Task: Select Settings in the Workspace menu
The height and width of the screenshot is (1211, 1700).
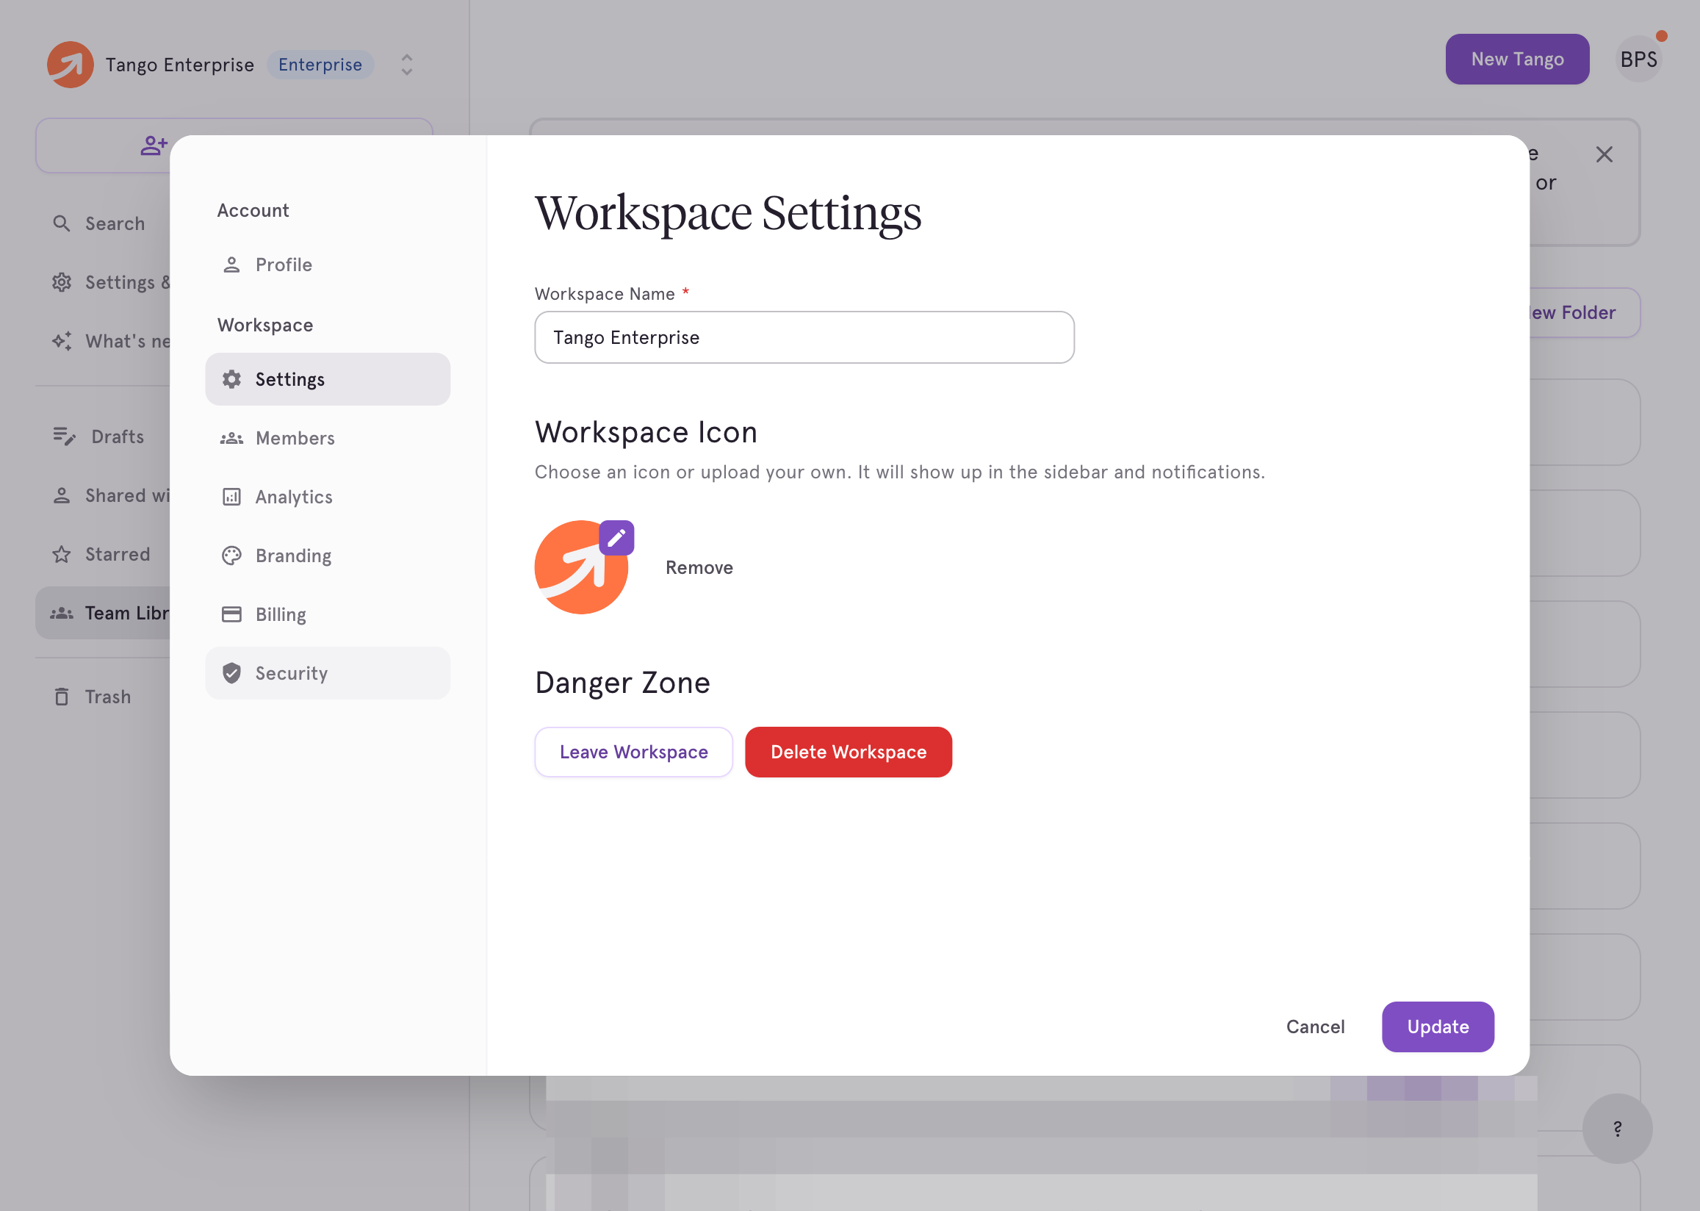Action: click(327, 379)
